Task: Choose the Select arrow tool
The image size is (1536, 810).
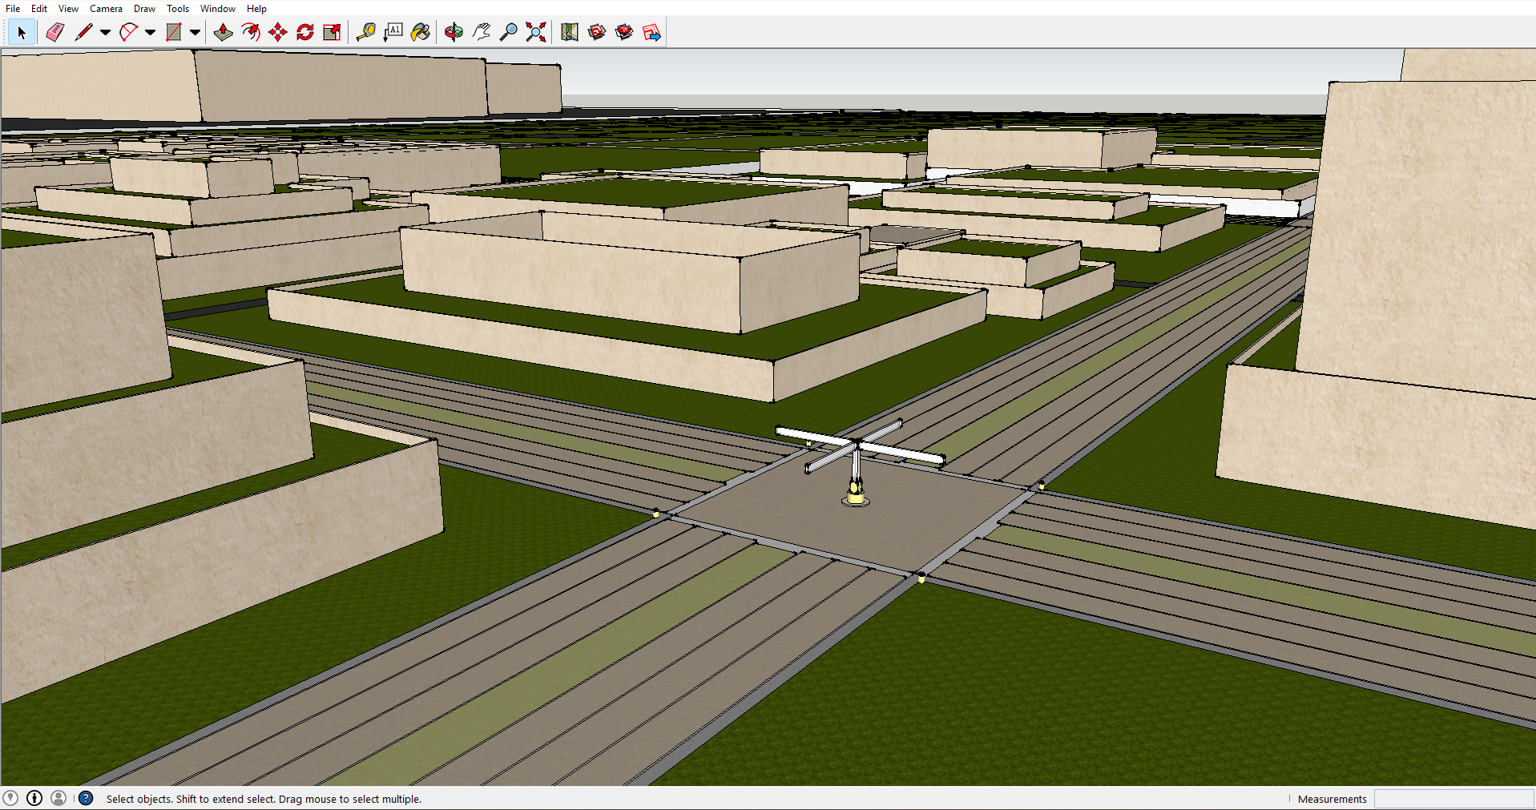Action: coord(22,33)
